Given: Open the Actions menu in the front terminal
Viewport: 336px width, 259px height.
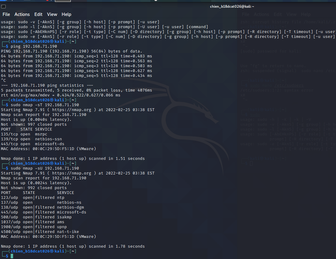Looking at the screenshot, I should 22,14.
